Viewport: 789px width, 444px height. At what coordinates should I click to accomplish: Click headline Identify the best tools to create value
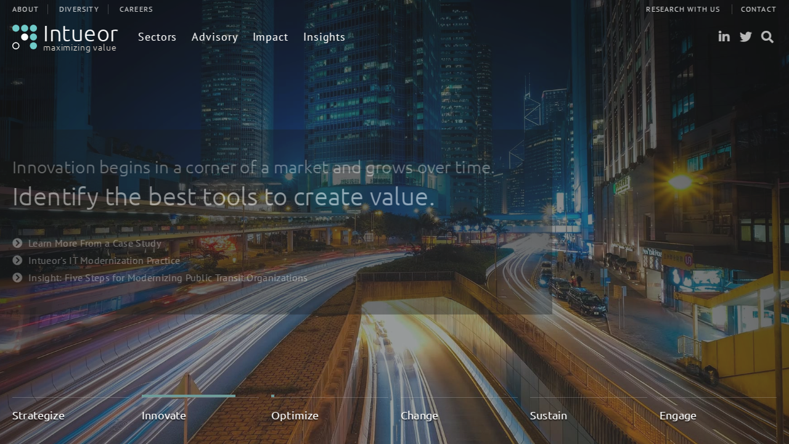(224, 197)
